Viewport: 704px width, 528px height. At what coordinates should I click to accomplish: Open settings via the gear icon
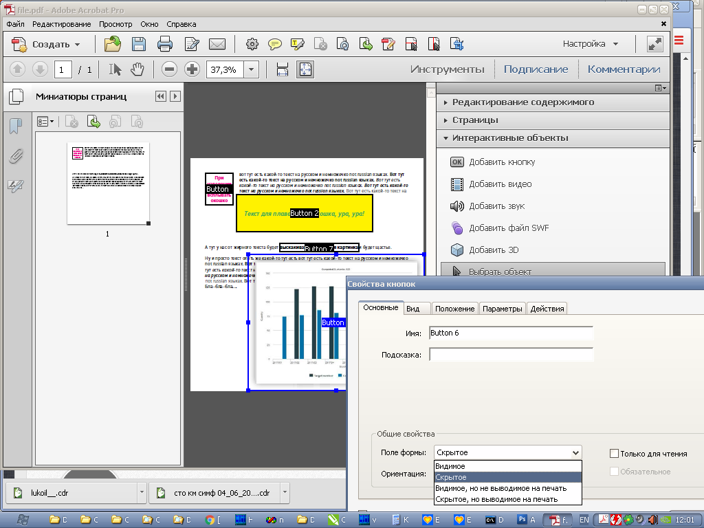252,44
